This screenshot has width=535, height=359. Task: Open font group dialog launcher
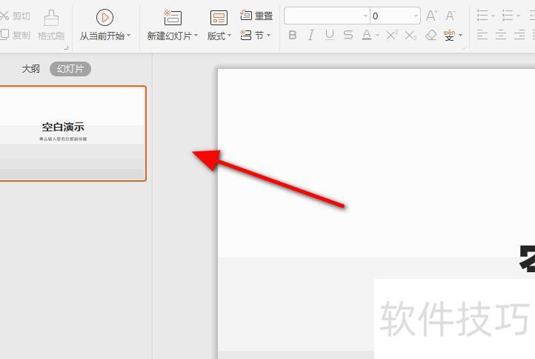coord(464,48)
